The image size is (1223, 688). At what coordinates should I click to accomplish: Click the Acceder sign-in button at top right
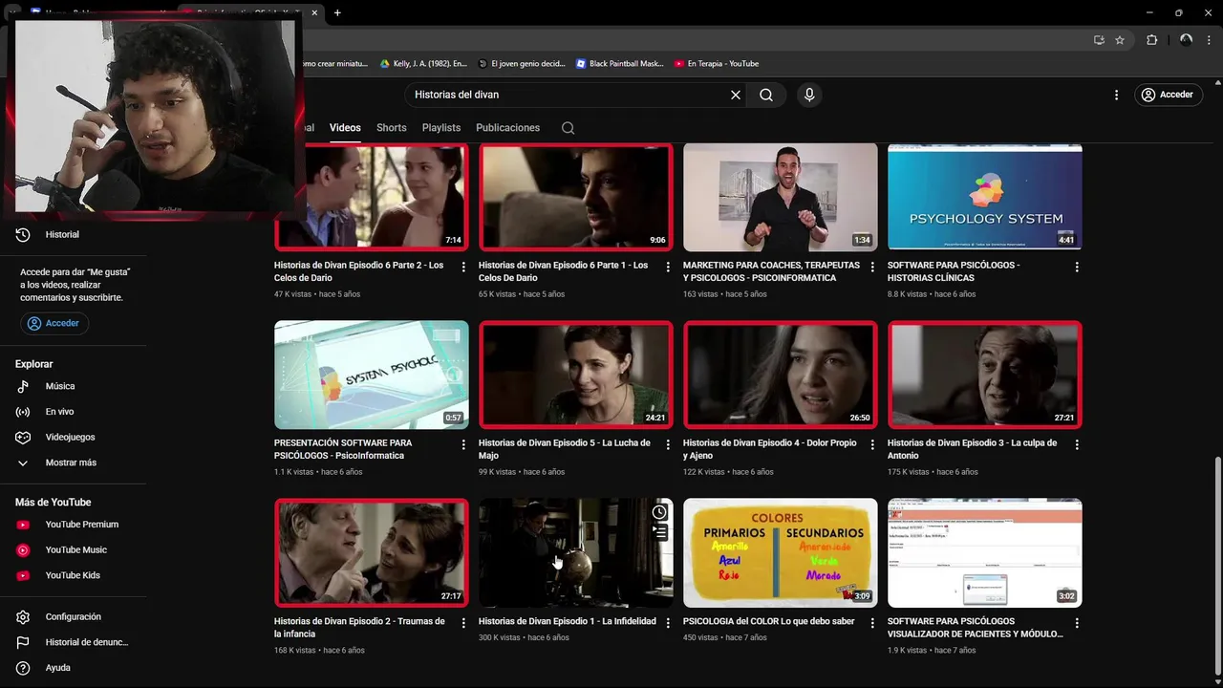coord(1167,95)
